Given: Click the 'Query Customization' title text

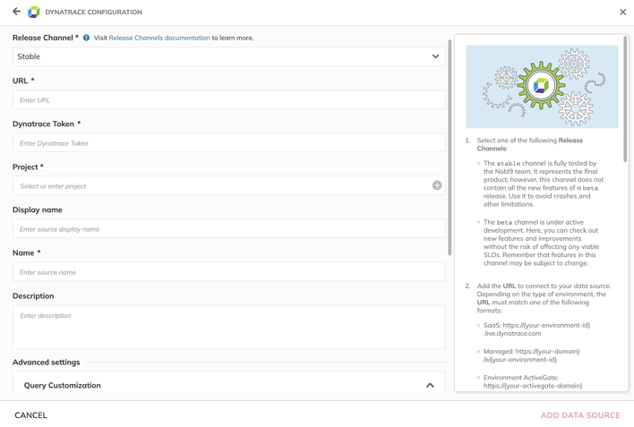Looking at the screenshot, I should (x=63, y=385).
